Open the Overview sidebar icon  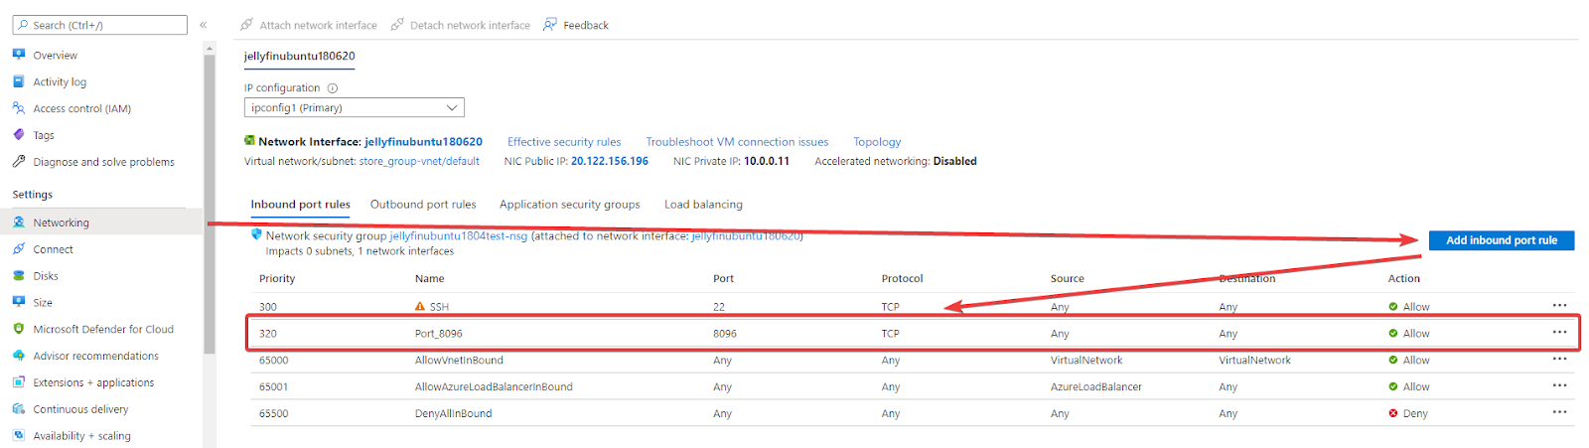(19, 55)
